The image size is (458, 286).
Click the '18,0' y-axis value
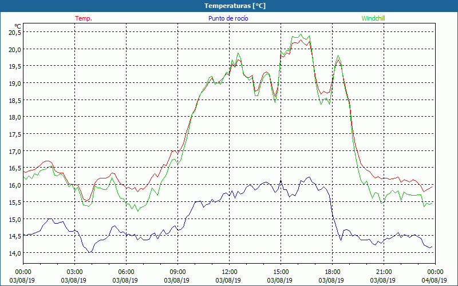coord(15,117)
